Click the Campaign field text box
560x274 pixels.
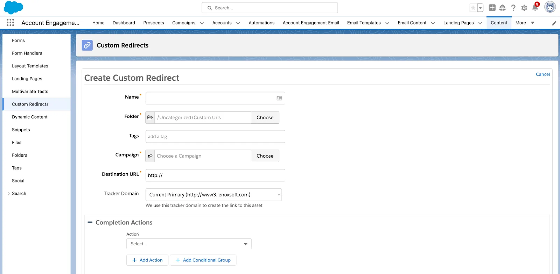tap(203, 156)
